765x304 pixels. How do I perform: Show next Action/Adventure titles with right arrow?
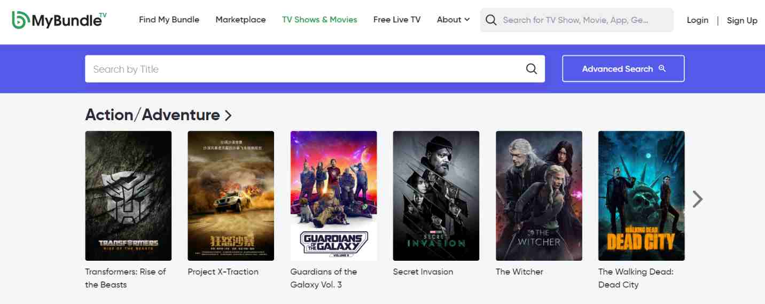(698, 199)
